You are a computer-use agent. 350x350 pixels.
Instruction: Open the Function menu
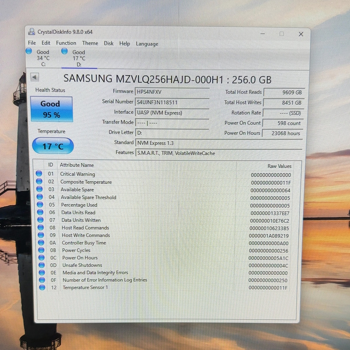(66, 43)
